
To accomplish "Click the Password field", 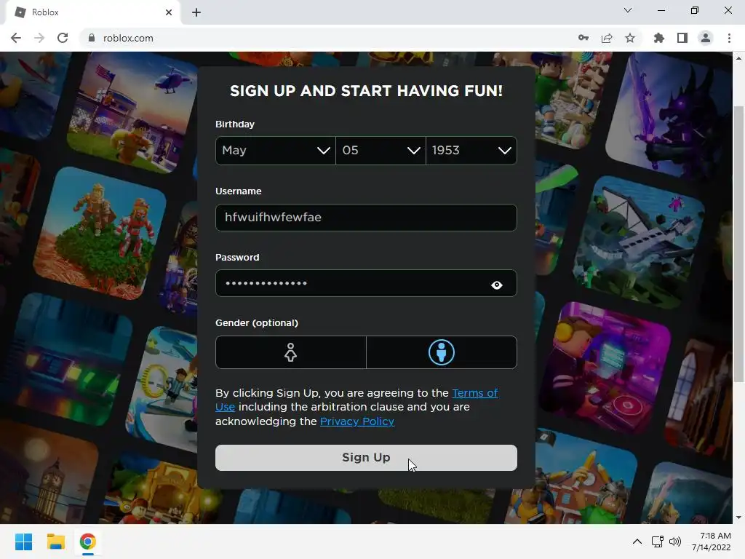I will 366,283.
